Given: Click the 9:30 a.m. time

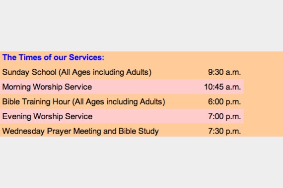Looking at the screenshot, I should point(224,72).
